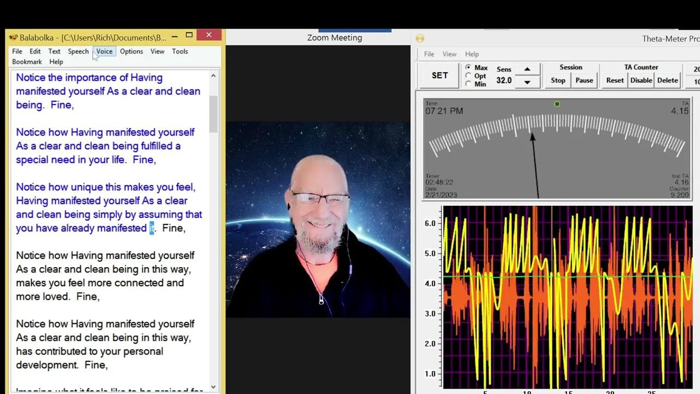Image resolution: width=700 pixels, height=394 pixels.
Task: Decrease Sens value with the down arrow
Action: [x=527, y=82]
